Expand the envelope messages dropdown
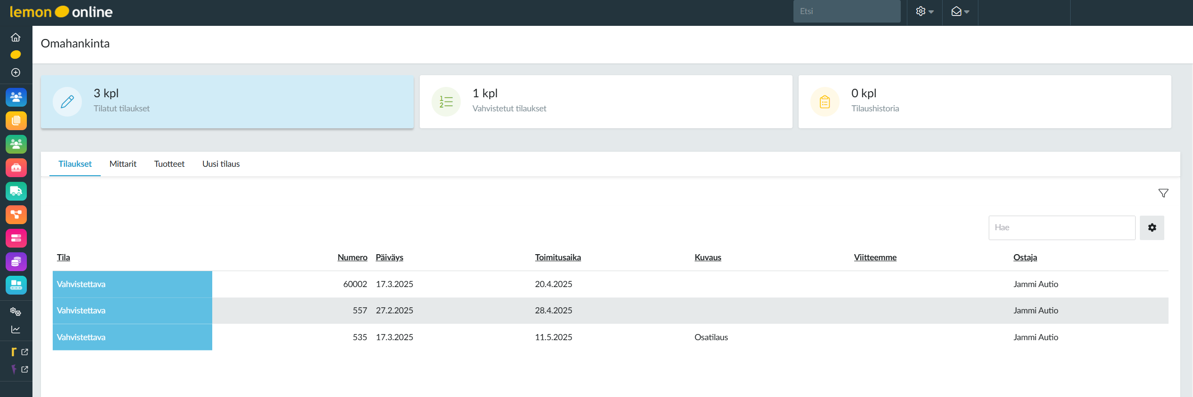 (x=960, y=12)
